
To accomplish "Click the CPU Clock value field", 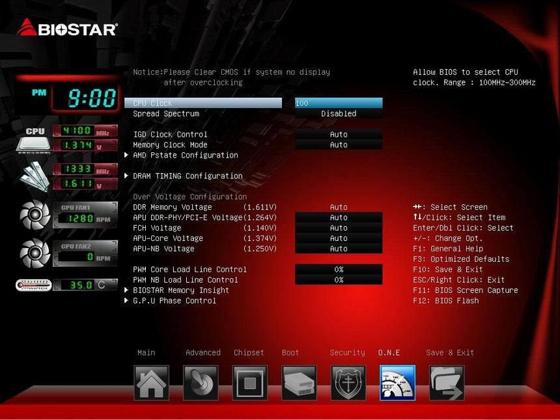I will point(339,103).
